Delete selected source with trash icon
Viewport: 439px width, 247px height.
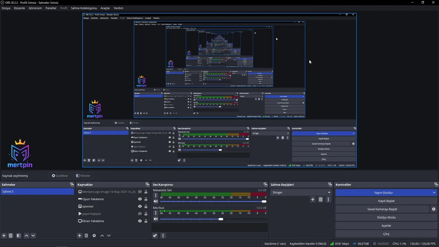coord(86,236)
